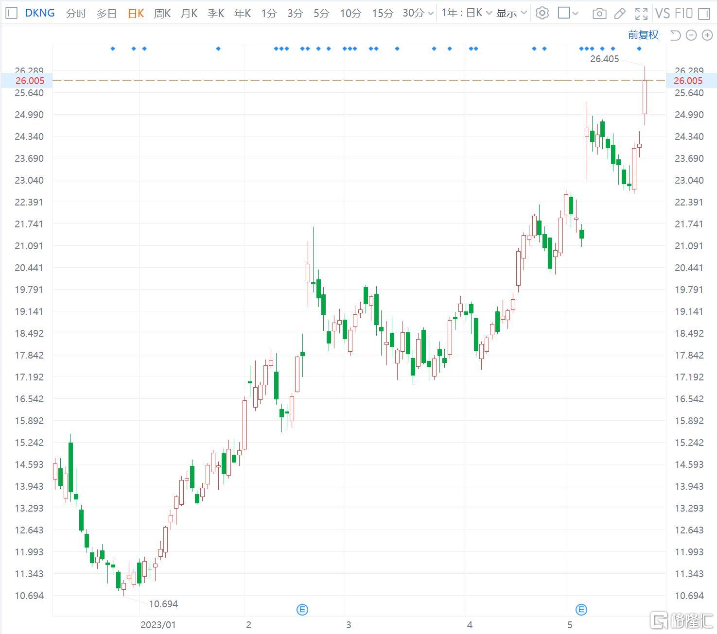Select 15分 fifteen-minute chart
This screenshot has height=634, width=717.
[382, 14]
